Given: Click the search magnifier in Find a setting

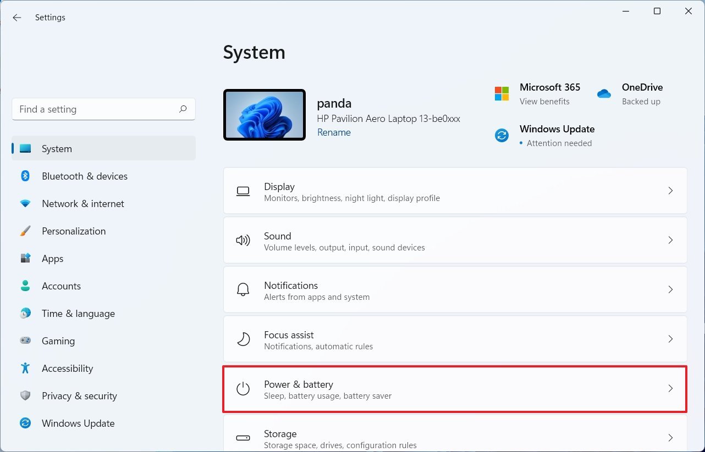Looking at the screenshot, I should coord(183,109).
